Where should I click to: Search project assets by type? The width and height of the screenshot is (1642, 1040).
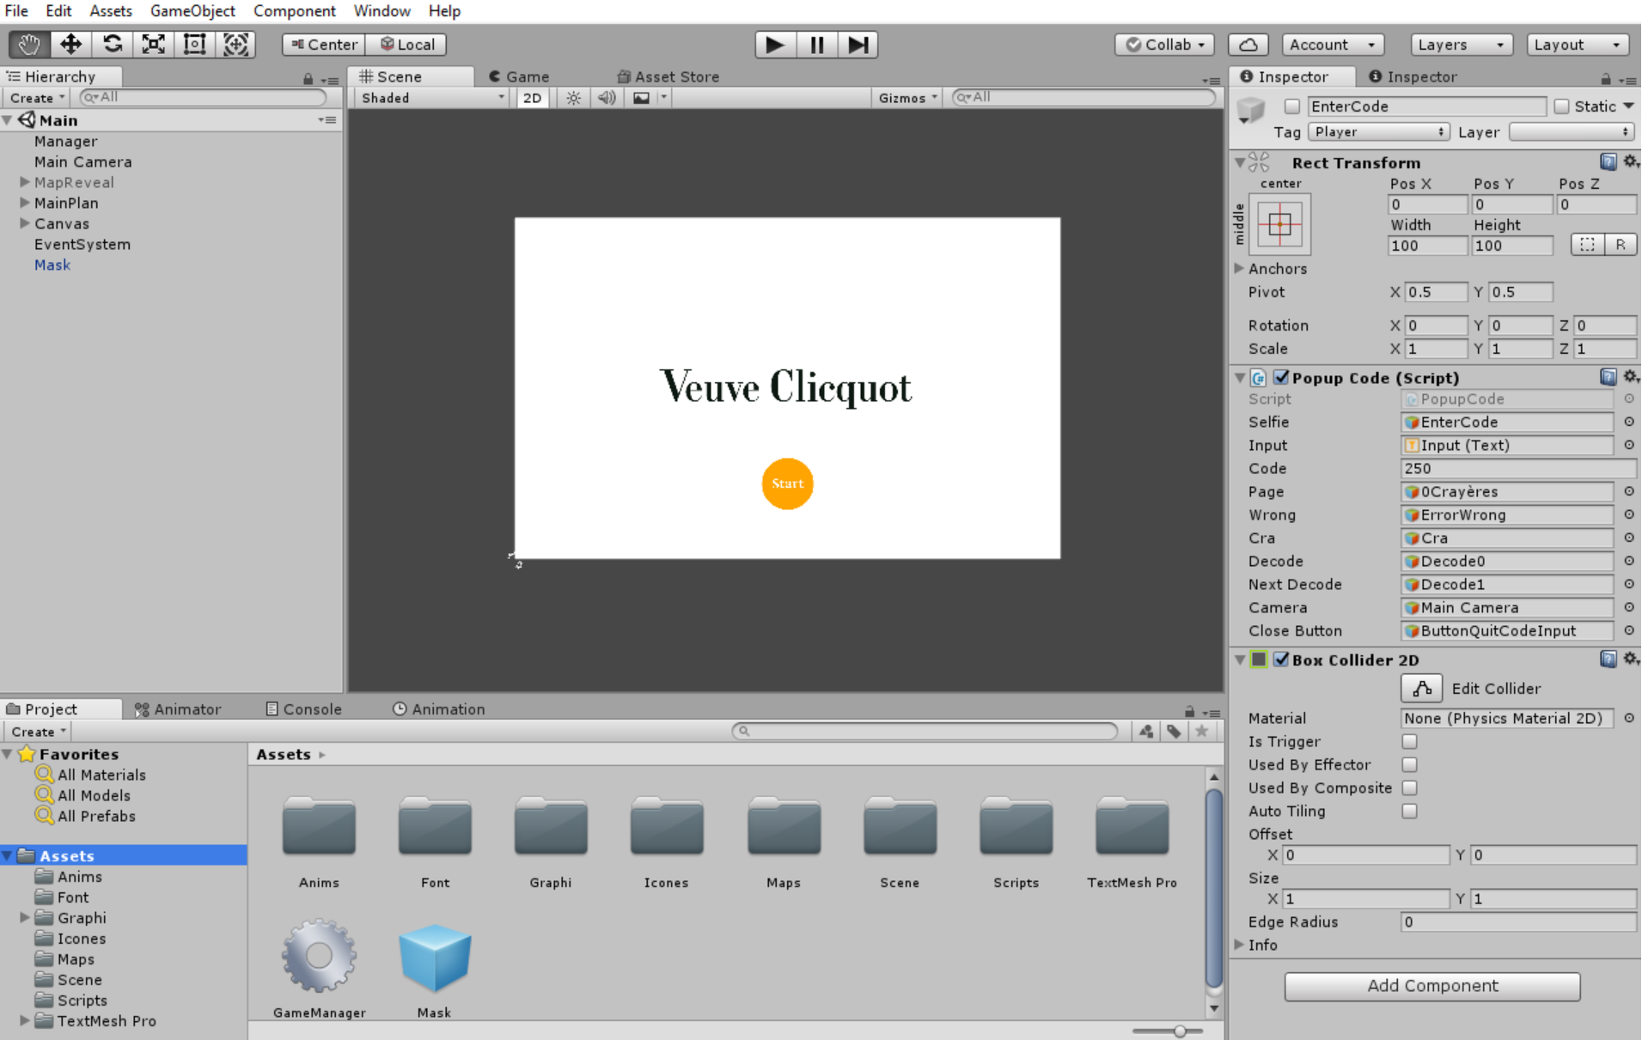point(1146,732)
